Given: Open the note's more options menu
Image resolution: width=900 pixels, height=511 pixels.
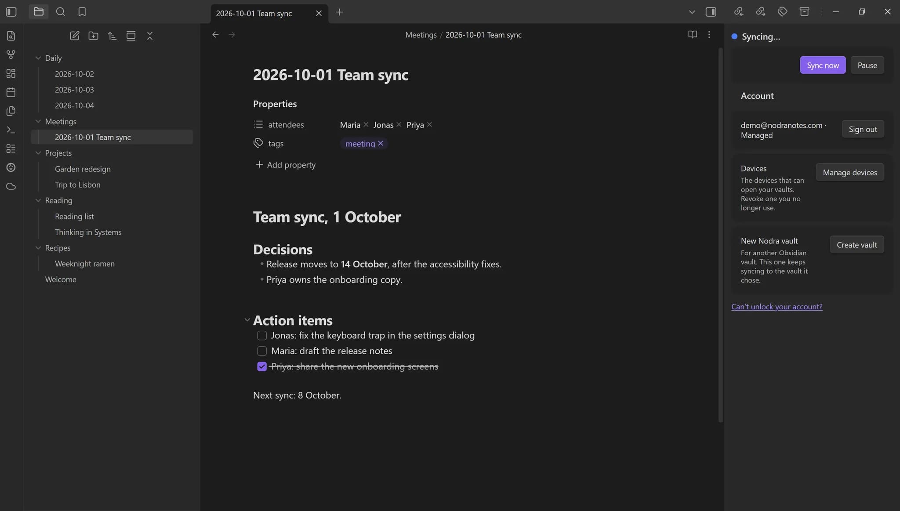Looking at the screenshot, I should [x=709, y=34].
